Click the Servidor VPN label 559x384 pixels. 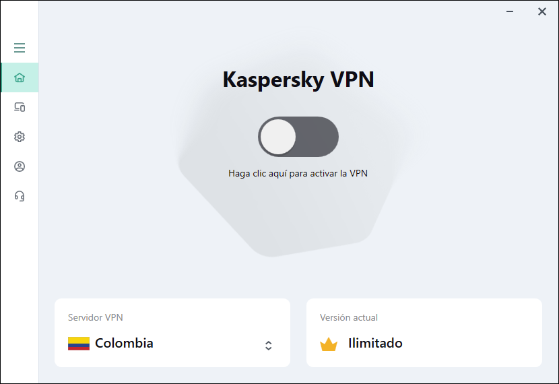pos(96,317)
